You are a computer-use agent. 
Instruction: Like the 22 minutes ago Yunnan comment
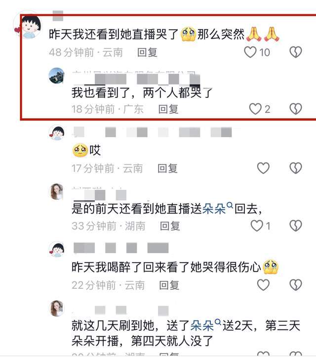point(263,285)
